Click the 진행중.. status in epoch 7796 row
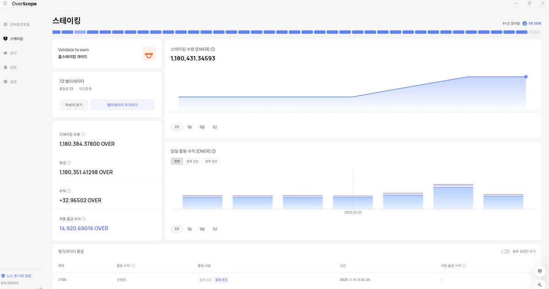 (122, 279)
